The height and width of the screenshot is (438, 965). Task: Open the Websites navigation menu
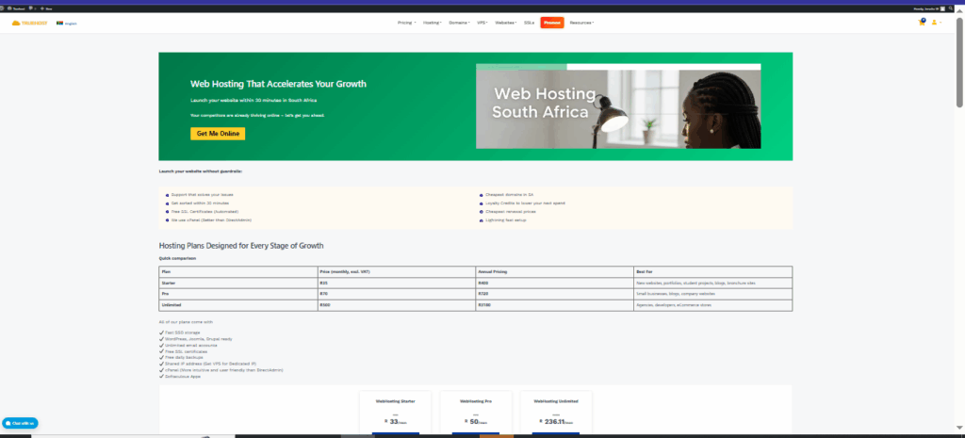[507, 22]
